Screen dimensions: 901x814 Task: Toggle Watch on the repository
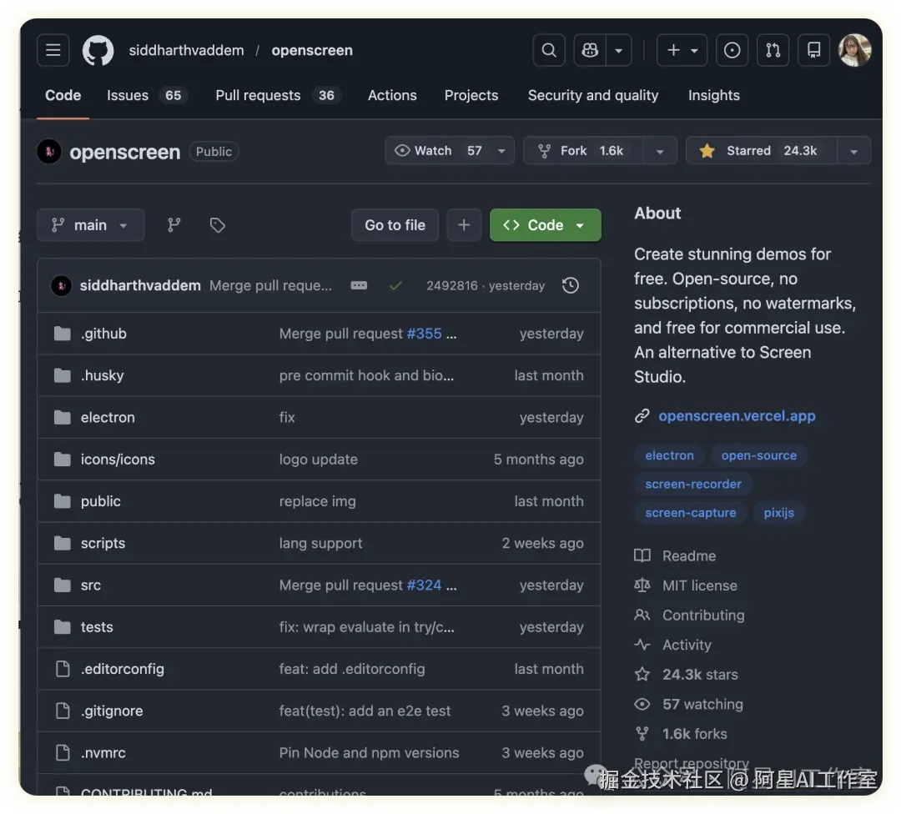coord(438,151)
